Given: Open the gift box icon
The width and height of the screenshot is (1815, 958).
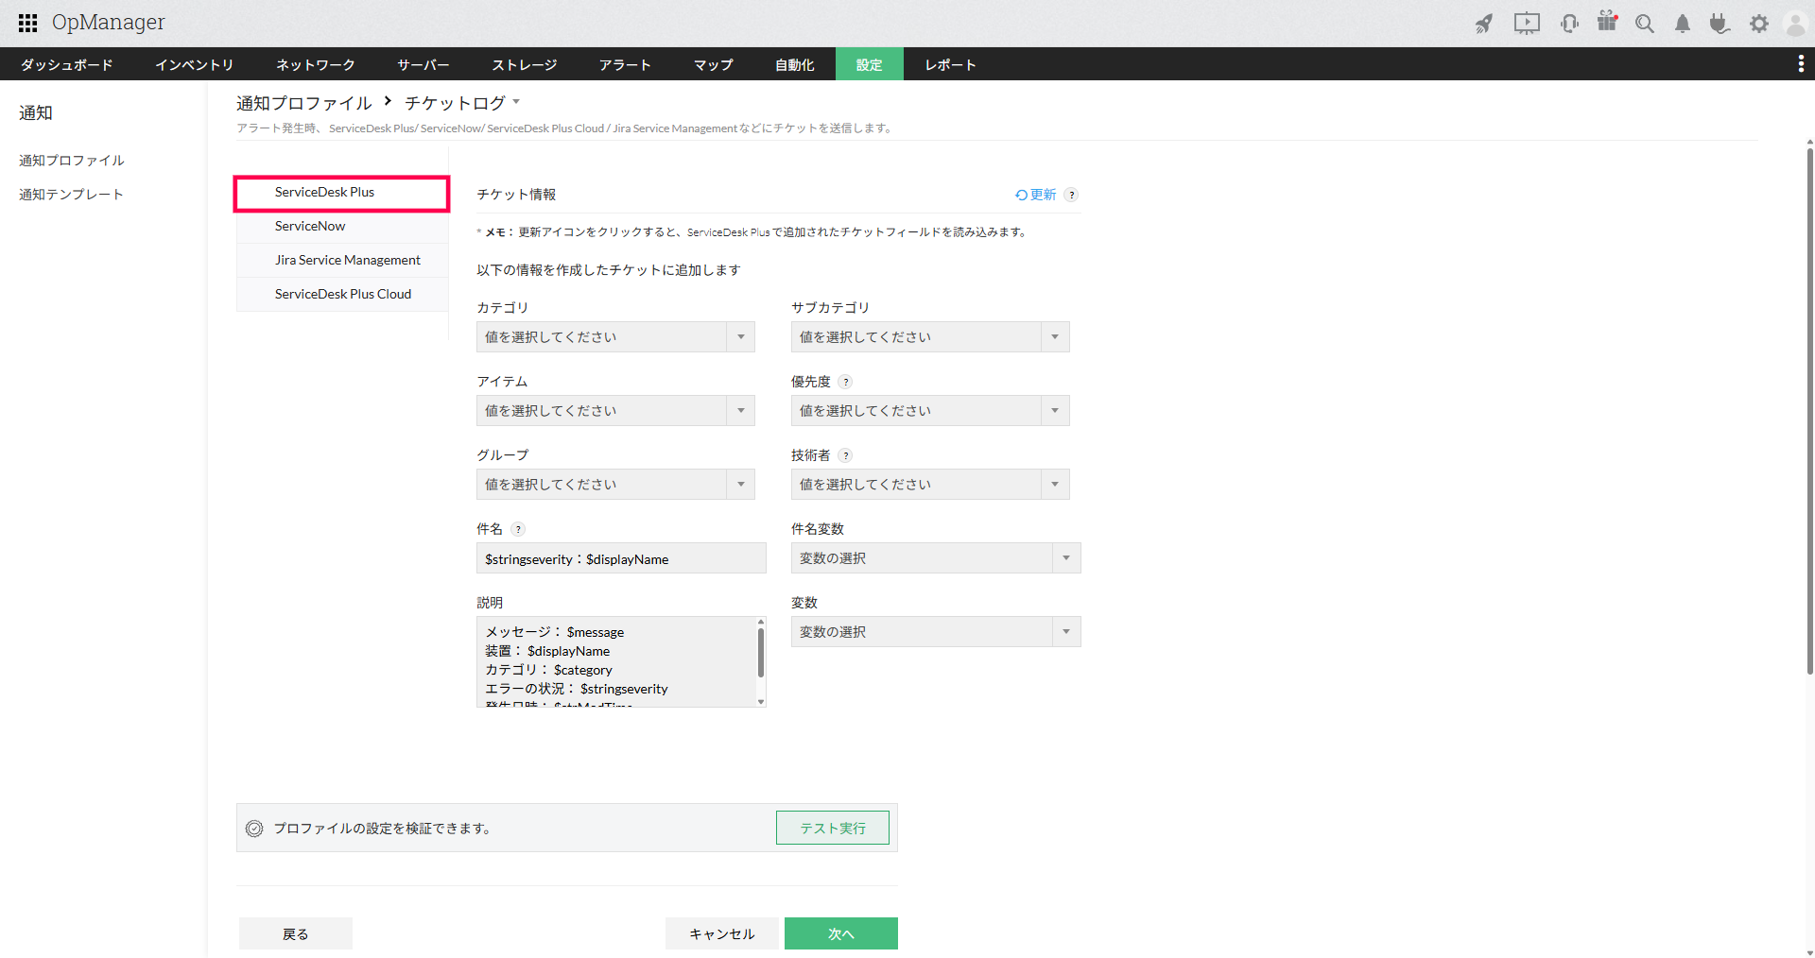Looking at the screenshot, I should [1607, 22].
